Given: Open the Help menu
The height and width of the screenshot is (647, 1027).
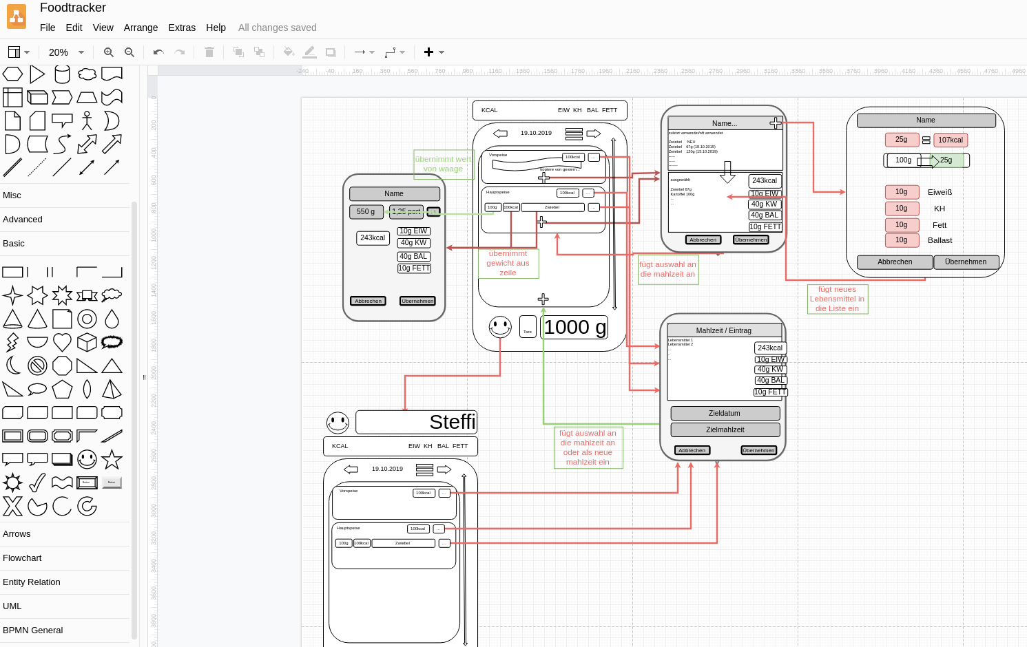Looking at the screenshot, I should click(x=216, y=28).
